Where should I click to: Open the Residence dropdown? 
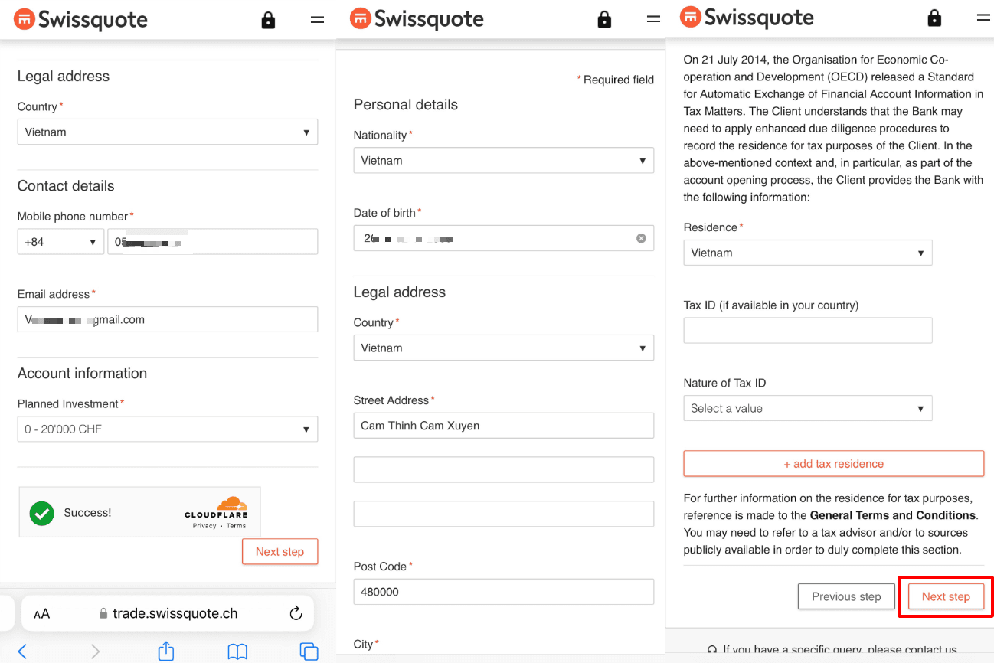coord(808,253)
